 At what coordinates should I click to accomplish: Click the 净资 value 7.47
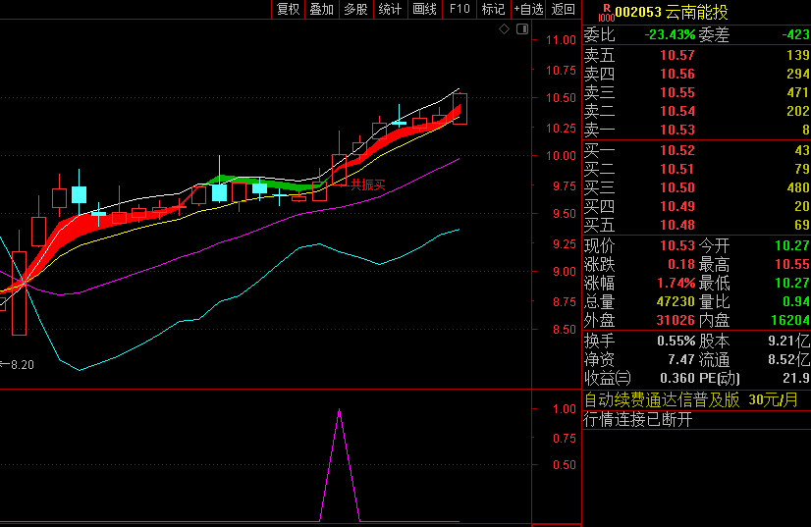pyautogui.click(x=681, y=360)
